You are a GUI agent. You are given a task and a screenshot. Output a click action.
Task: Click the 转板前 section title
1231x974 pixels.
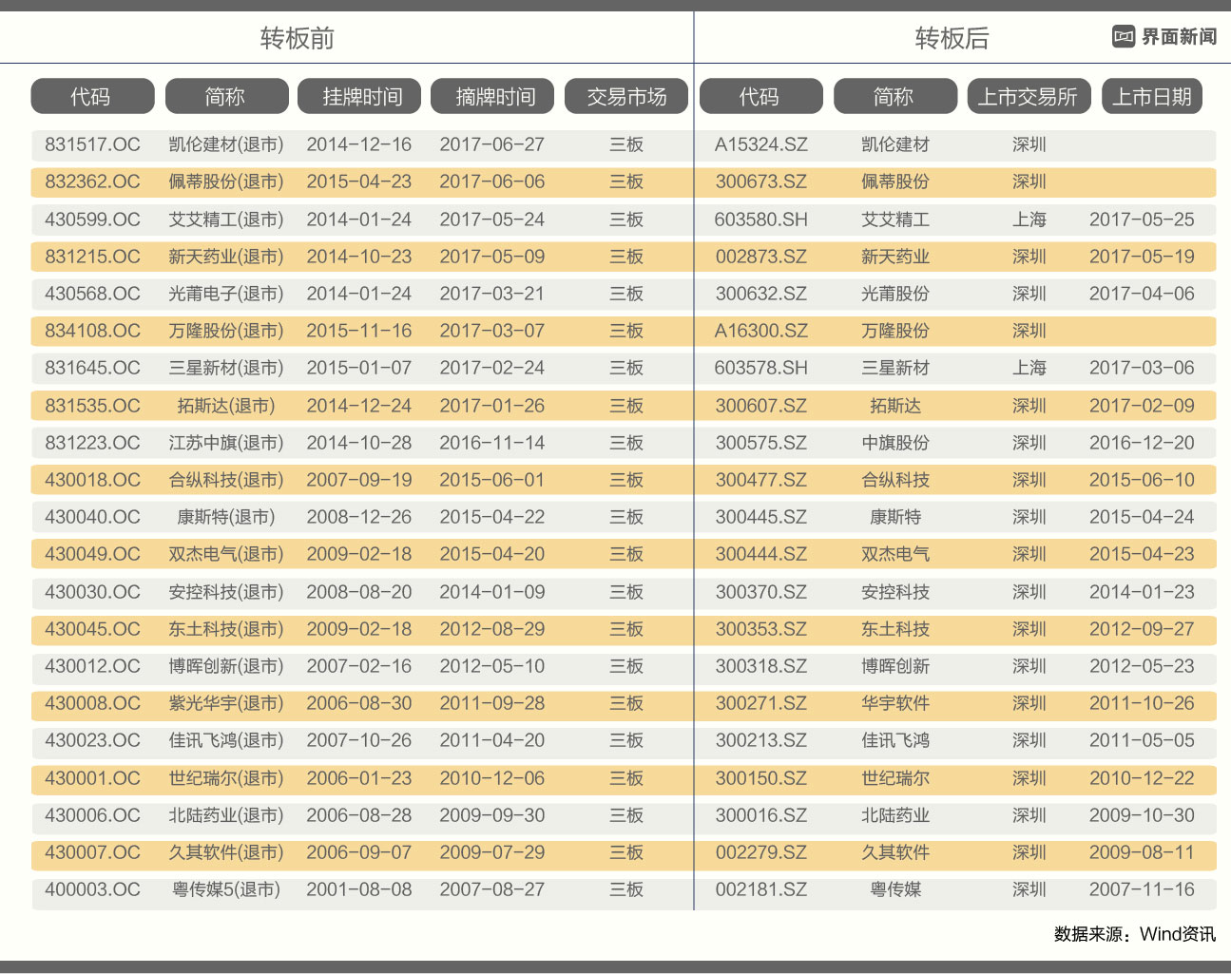pyautogui.click(x=298, y=38)
